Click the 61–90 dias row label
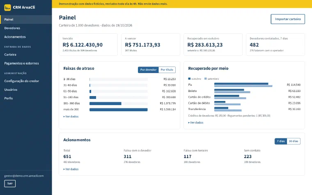Image resolution: width=312 pixels, height=195 pixels. [70, 91]
